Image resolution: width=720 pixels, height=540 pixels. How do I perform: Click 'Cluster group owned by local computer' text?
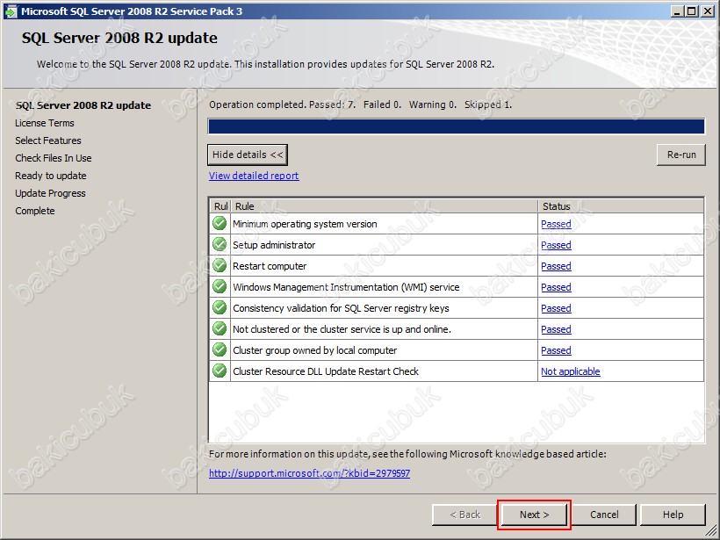(315, 350)
